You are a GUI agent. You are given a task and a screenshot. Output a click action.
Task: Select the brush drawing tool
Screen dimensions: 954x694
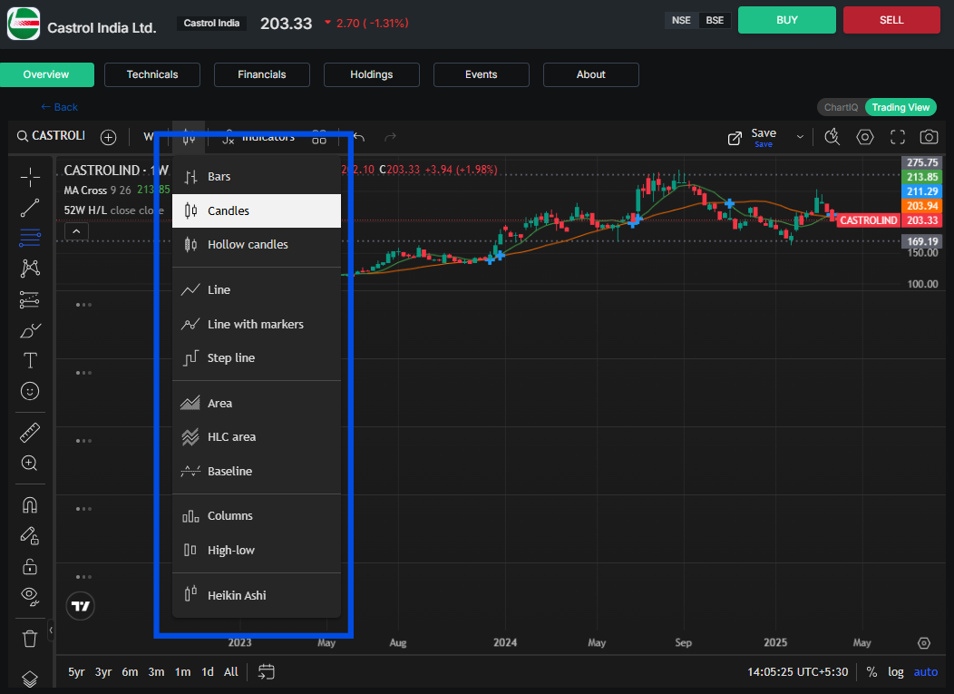coord(30,330)
